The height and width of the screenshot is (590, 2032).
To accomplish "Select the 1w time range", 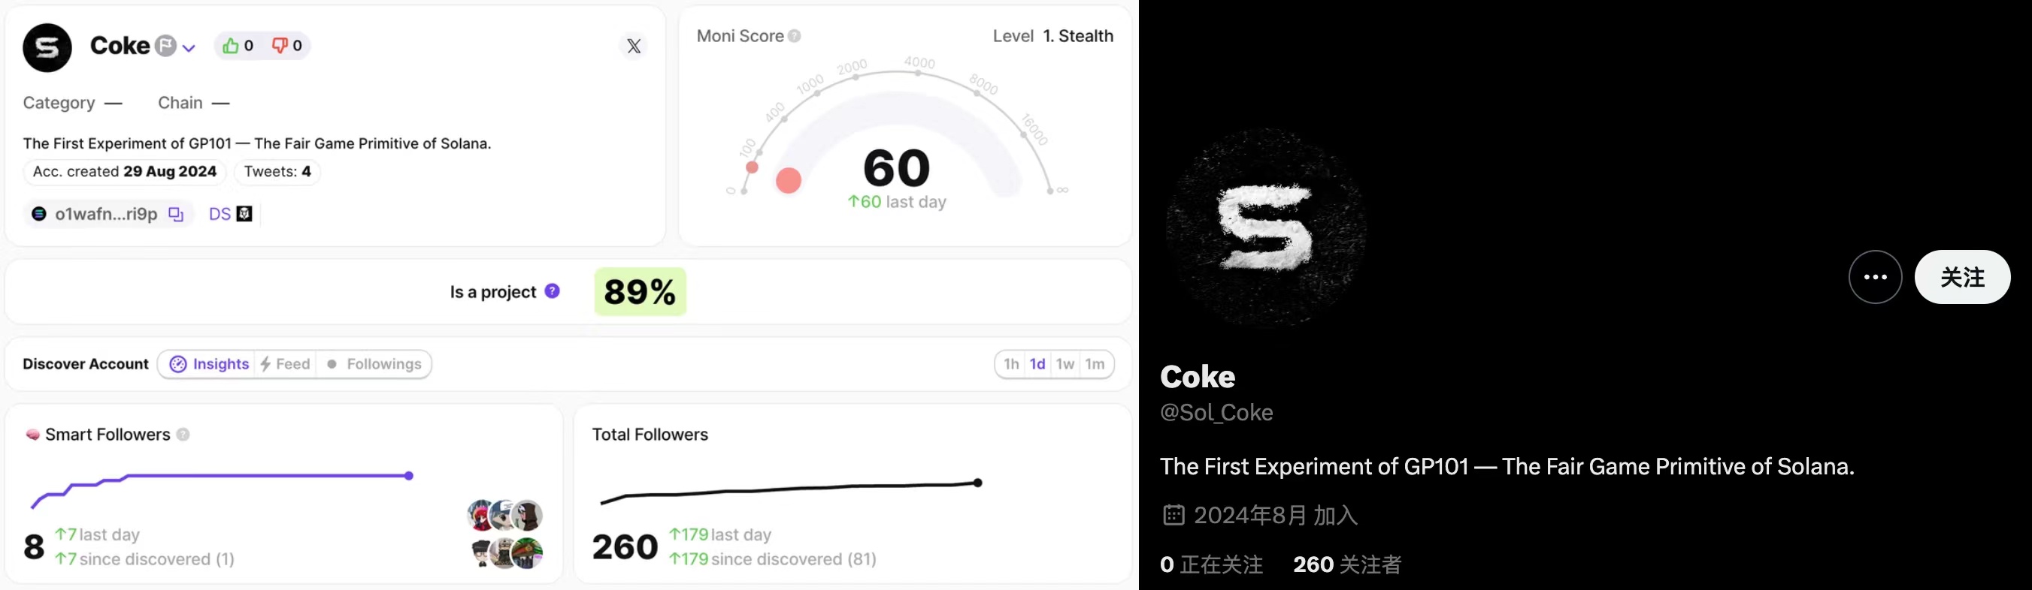I will tap(1065, 364).
